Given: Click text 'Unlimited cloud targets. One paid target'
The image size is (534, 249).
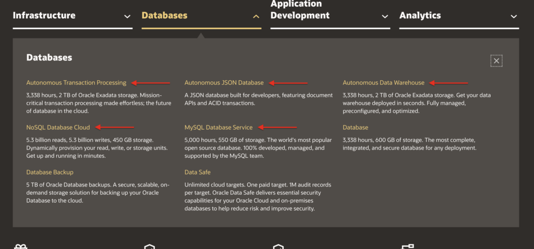Looking at the screenshot, I should 235,185.
